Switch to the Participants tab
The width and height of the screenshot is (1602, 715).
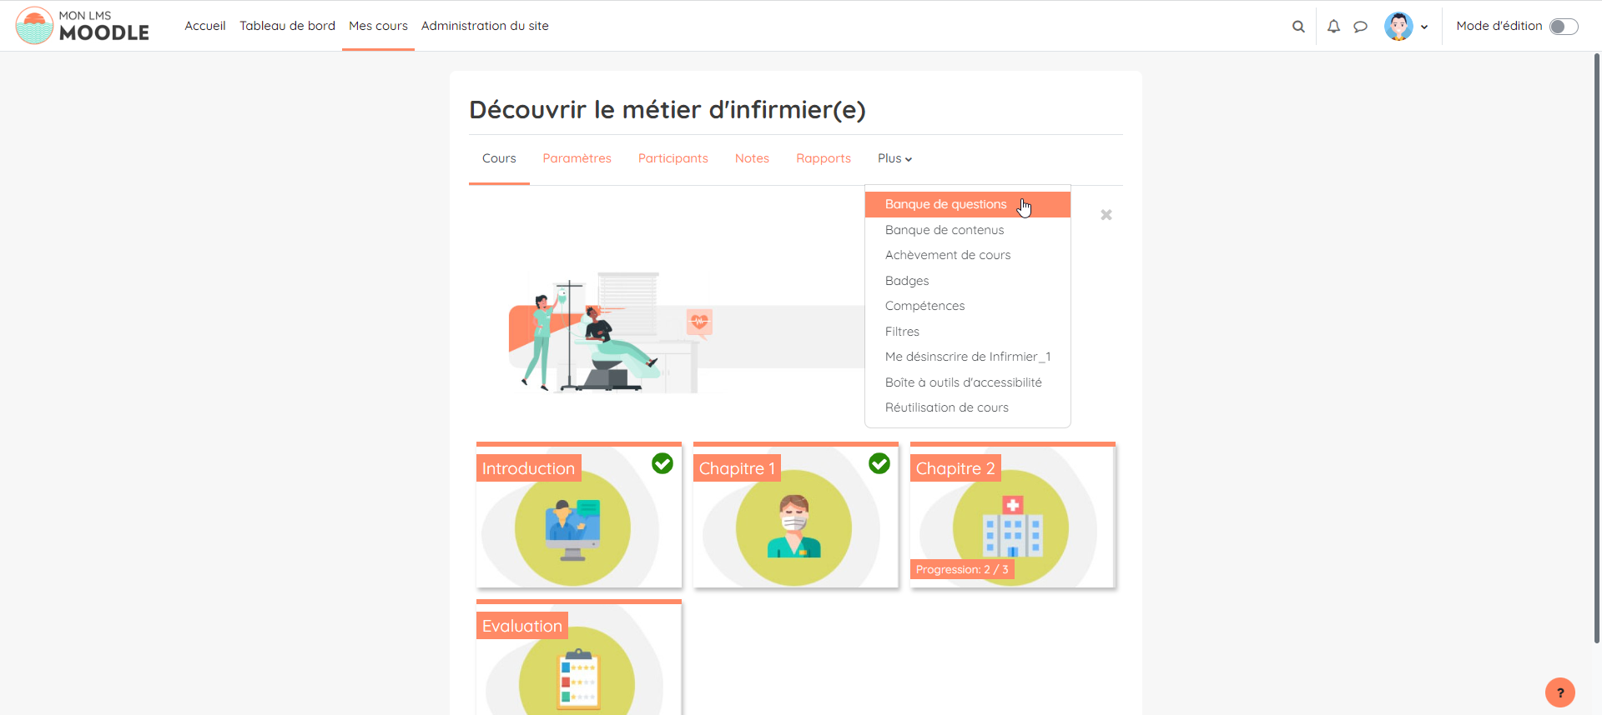pos(673,158)
